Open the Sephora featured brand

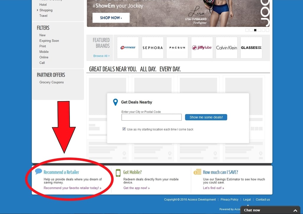point(152,48)
